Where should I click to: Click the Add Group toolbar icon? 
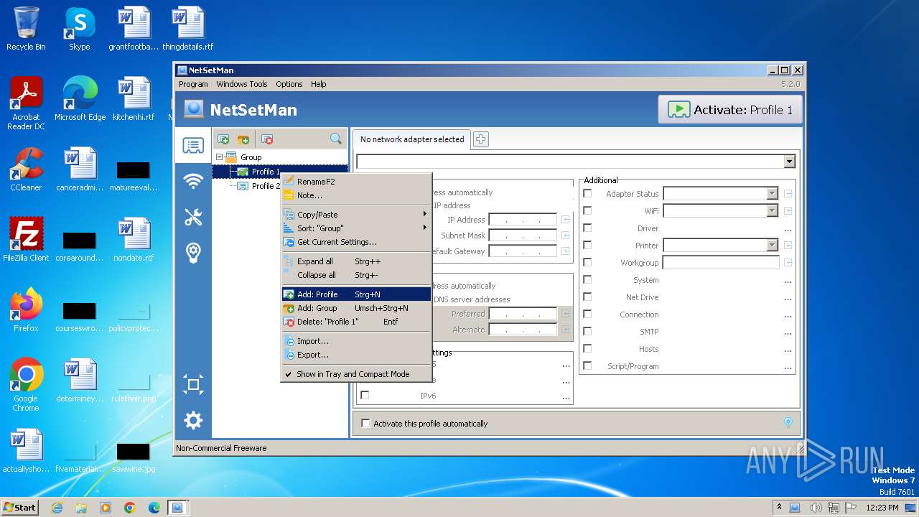(x=243, y=139)
